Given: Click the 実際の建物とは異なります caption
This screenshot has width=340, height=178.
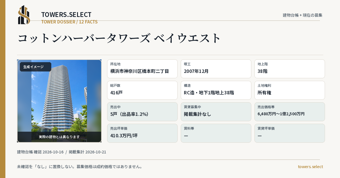Looking at the screenshot, I should click(59, 137).
